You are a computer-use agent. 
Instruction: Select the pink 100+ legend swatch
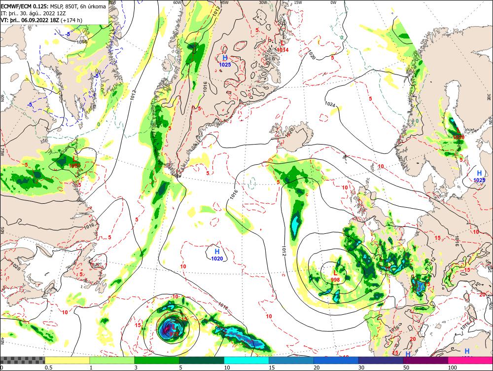coord(470,360)
